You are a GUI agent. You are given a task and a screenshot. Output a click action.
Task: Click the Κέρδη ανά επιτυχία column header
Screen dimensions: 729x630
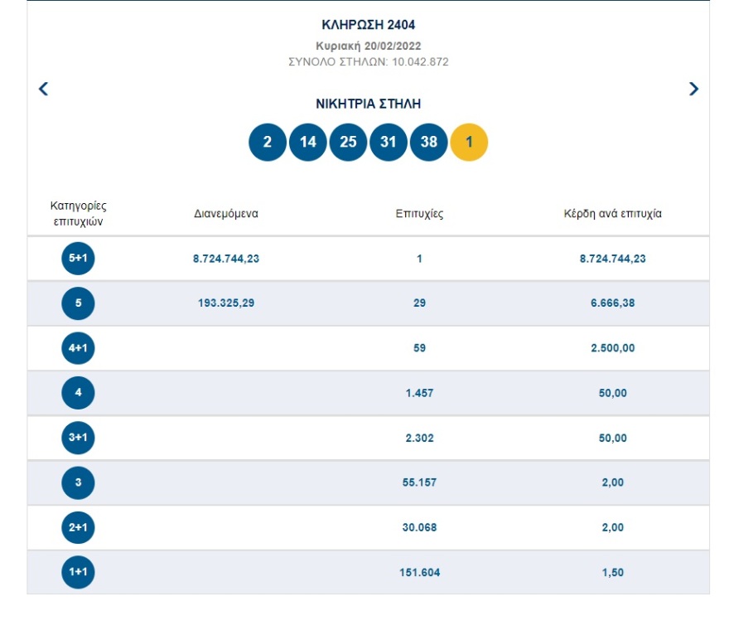point(612,214)
